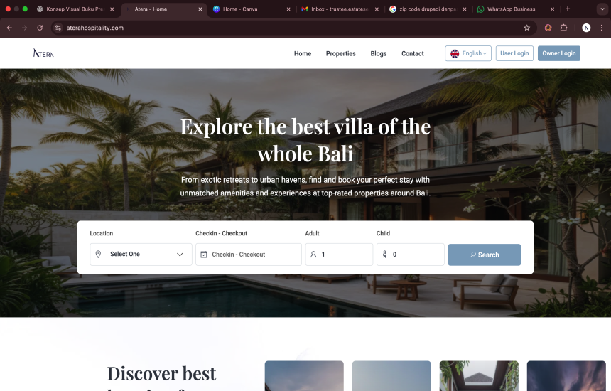The image size is (611, 391).
Task: Switch to the Home - Canva tab
Action: click(x=240, y=9)
